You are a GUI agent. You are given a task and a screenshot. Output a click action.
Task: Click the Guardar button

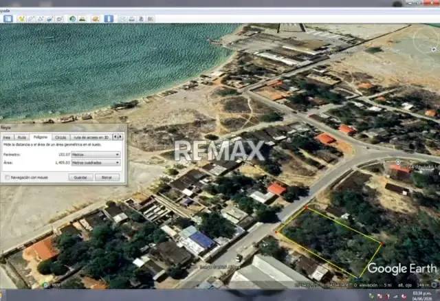pyautogui.click(x=80, y=177)
